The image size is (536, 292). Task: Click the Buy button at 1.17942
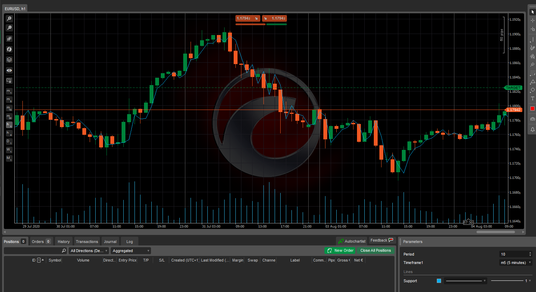(275, 18)
